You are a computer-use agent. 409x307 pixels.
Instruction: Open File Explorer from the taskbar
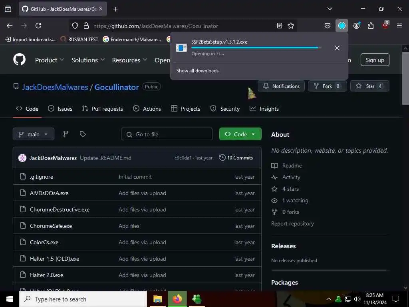click(157, 299)
